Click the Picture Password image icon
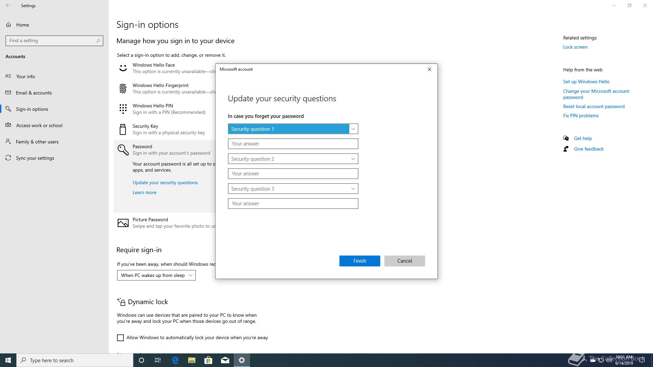This screenshot has height=367, width=653. [x=123, y=223]
